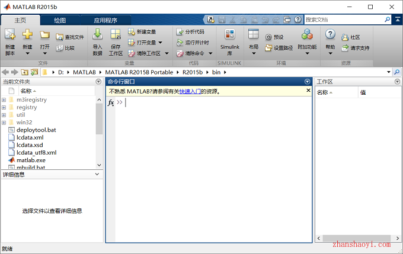Switch to the 应用程序 (Apps) tab
The image size is (403, 254).
[105, 20]
